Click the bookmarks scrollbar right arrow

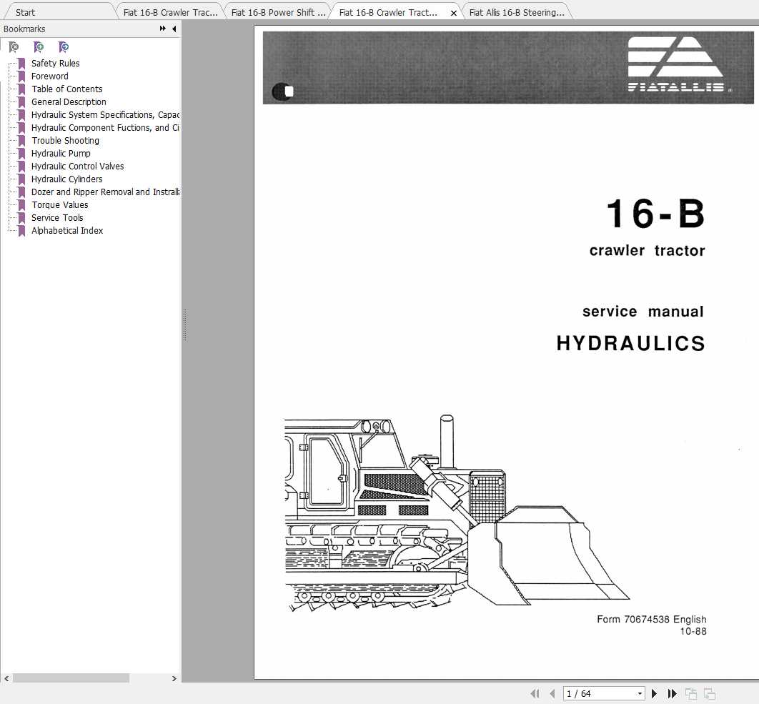coord(174,678)
